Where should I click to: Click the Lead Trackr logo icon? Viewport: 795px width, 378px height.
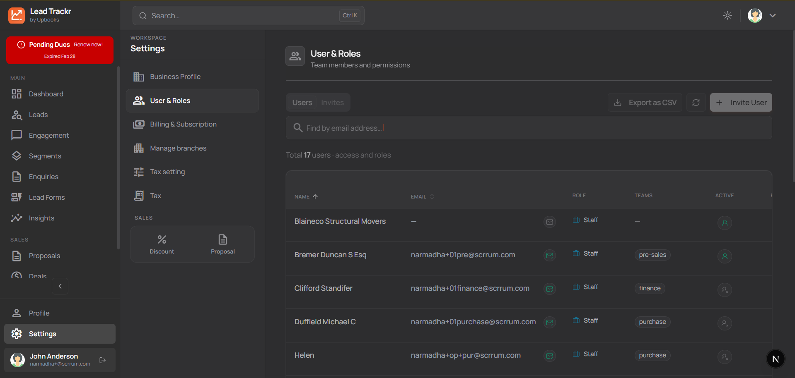click(17, 15)
